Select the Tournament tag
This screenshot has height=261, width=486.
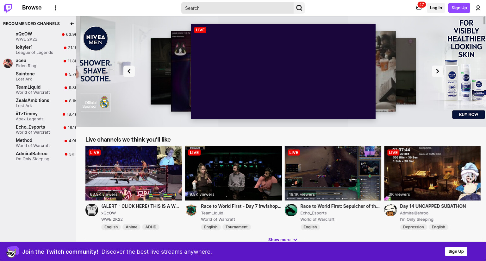coord(236,227)
